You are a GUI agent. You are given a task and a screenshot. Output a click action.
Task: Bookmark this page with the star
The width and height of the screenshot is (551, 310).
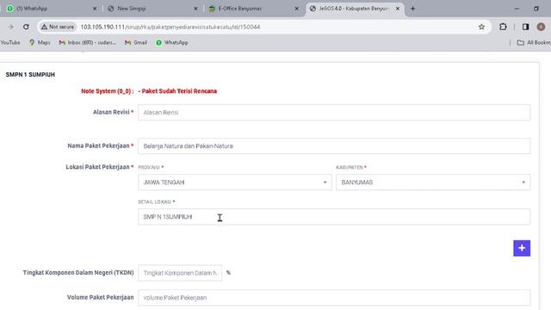click(x=481, y=27)
